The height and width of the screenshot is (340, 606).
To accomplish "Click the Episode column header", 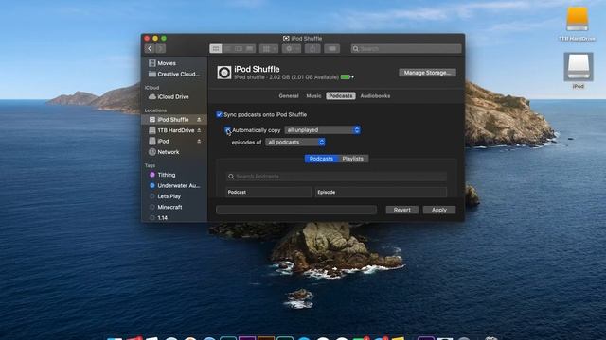I will [381, 192].
